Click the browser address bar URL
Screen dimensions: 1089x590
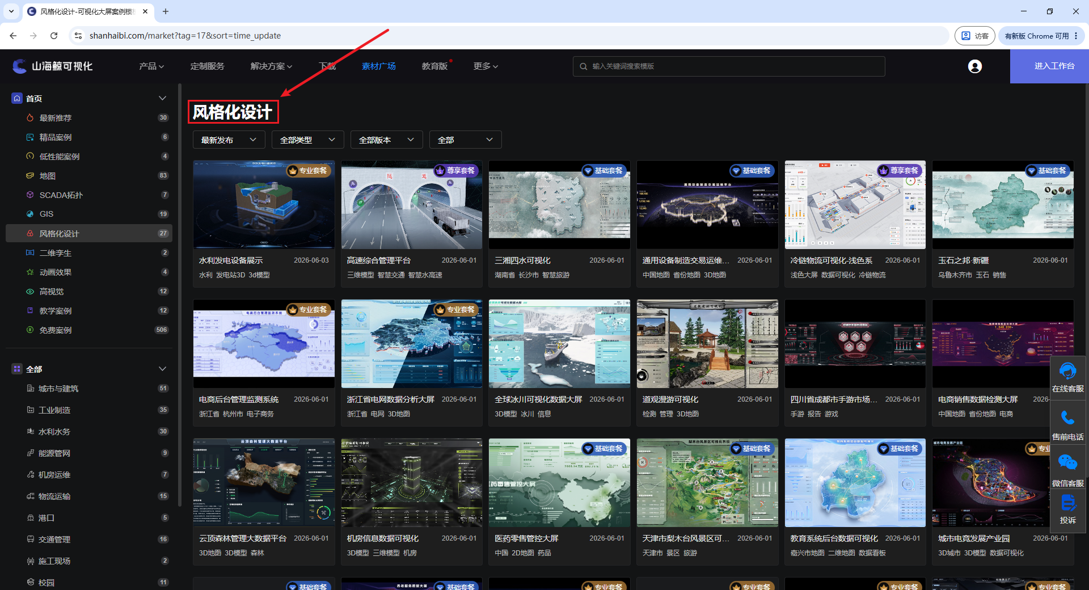coord(185,36)
